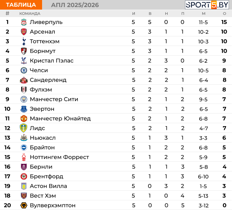The width and height of the screenshot is (232, 210).
Task: Click the Ноттингем Форрест team name
Action: coord(59,157)
